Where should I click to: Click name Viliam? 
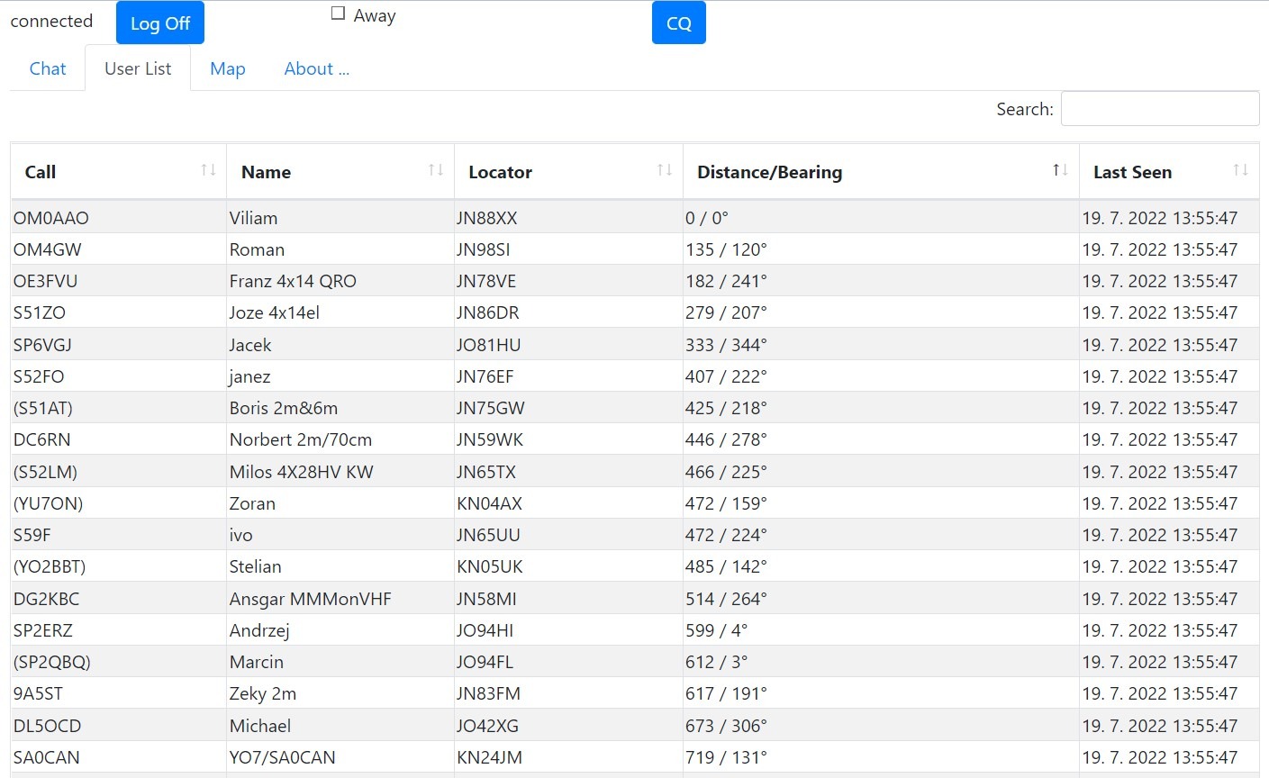pyautogui.click(x=254, y=218)
